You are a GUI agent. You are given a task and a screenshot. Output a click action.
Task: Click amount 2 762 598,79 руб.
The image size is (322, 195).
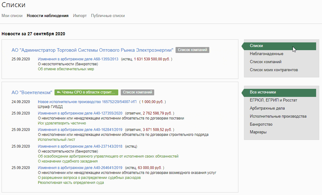157,113
